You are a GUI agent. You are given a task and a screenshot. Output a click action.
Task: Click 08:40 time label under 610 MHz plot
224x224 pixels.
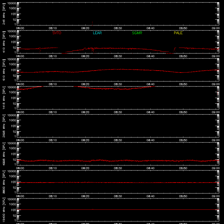click(x=150, y=84)
